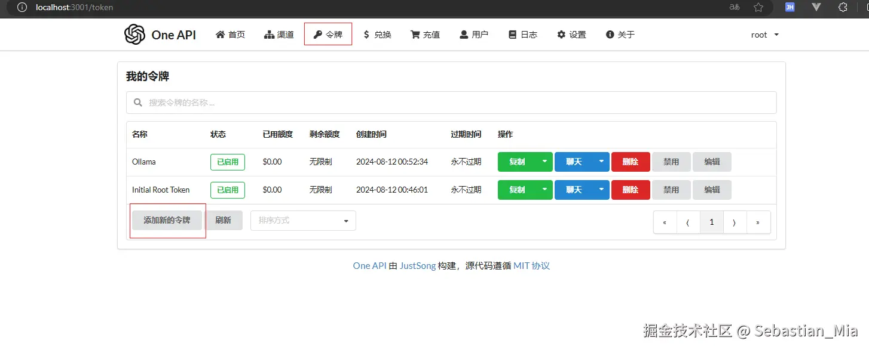Open the 充值 top-up tab
The image size is (869, 350).
pos(425,35)
